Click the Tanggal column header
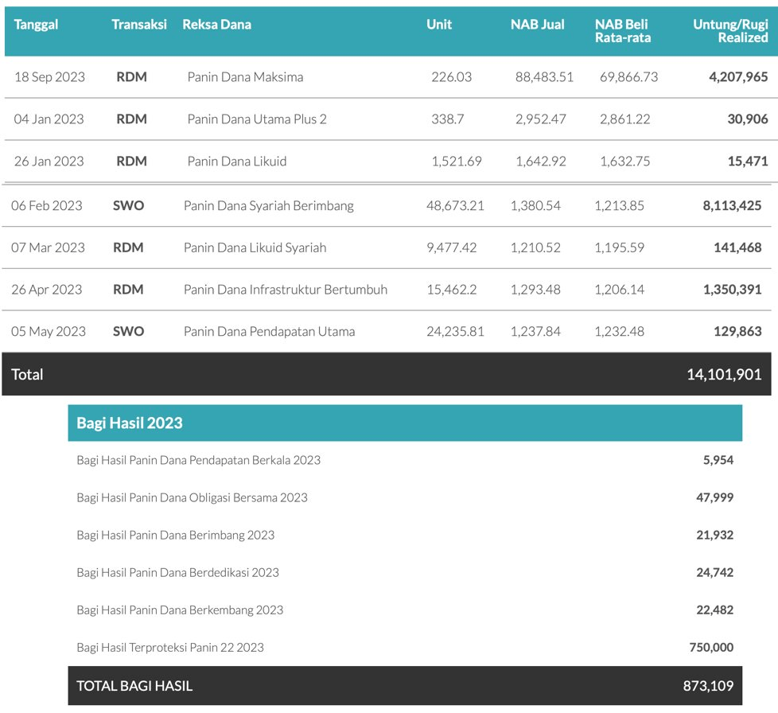The image size is (778, 713). (36, 25)
